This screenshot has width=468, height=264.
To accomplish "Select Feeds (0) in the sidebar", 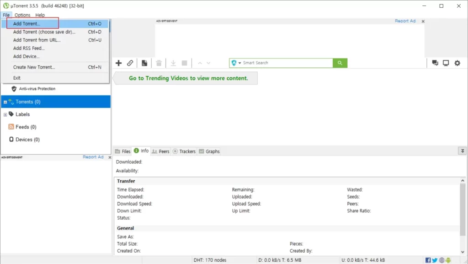I will [x=26, y=127].
